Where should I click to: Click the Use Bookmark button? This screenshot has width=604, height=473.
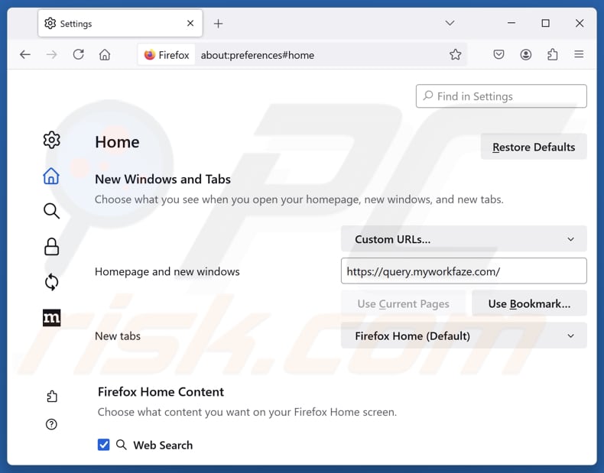(x=529, y=303)
